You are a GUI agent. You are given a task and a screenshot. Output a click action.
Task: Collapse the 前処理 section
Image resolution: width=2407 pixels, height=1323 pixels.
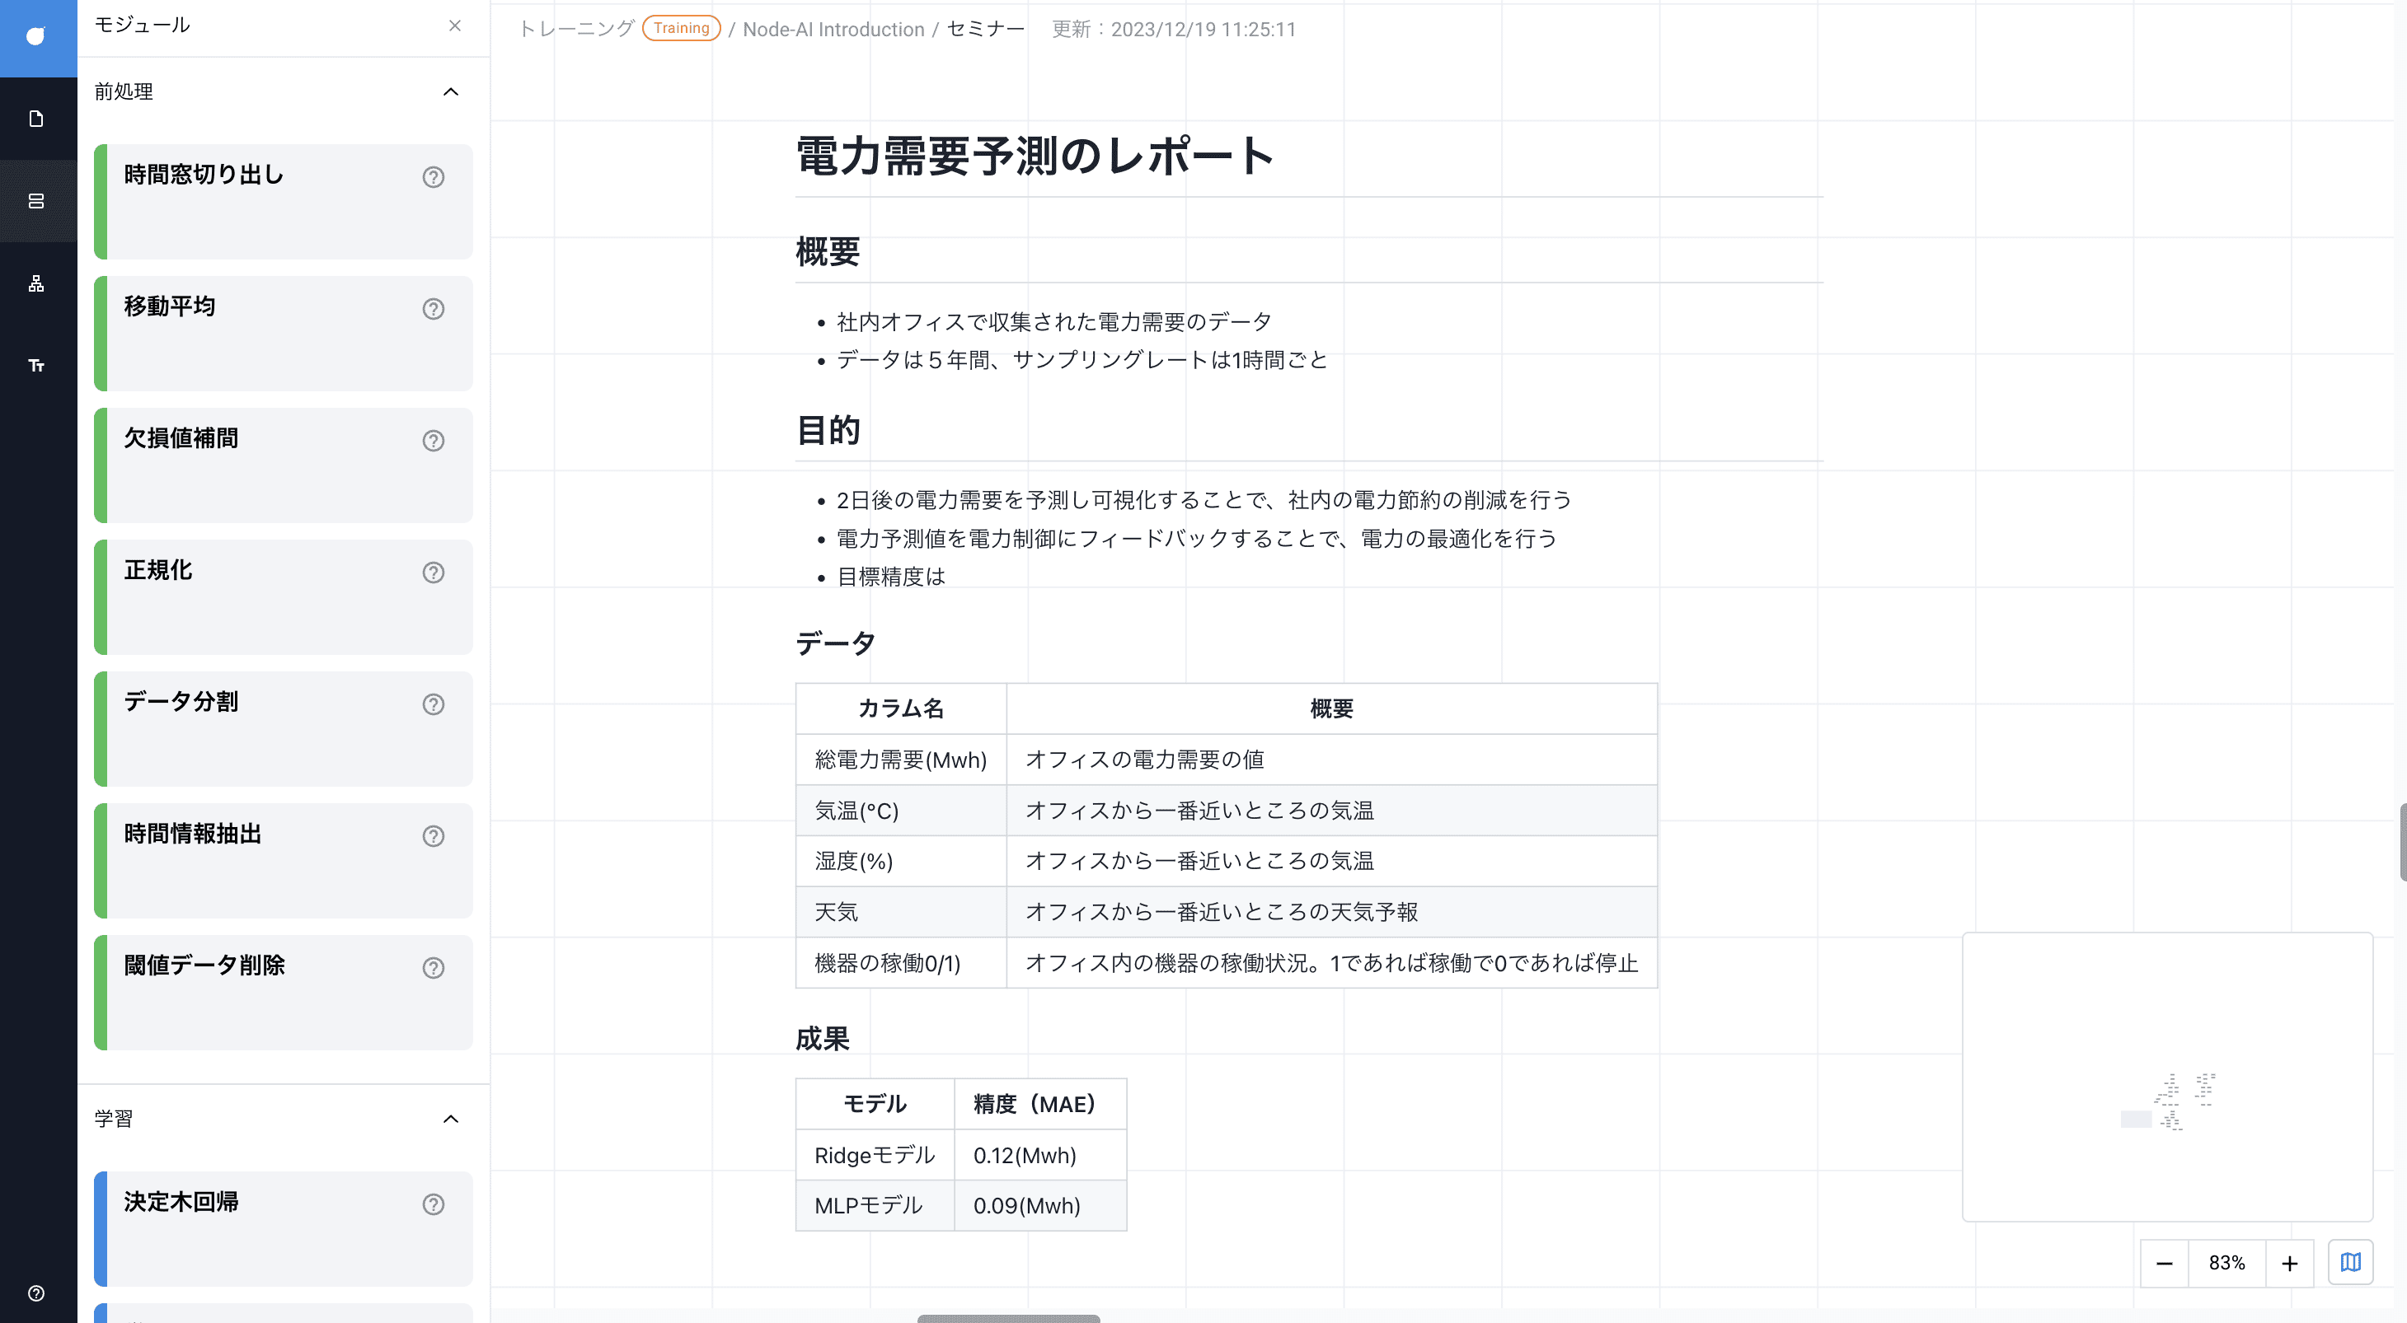(x=450, y=91)
